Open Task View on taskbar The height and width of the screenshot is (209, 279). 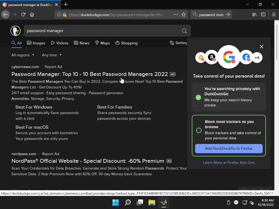pyautogui.click(x=140, y=202)
